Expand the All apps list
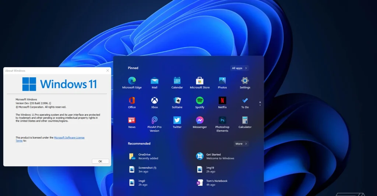377x196 pixels. pos(239,68)
